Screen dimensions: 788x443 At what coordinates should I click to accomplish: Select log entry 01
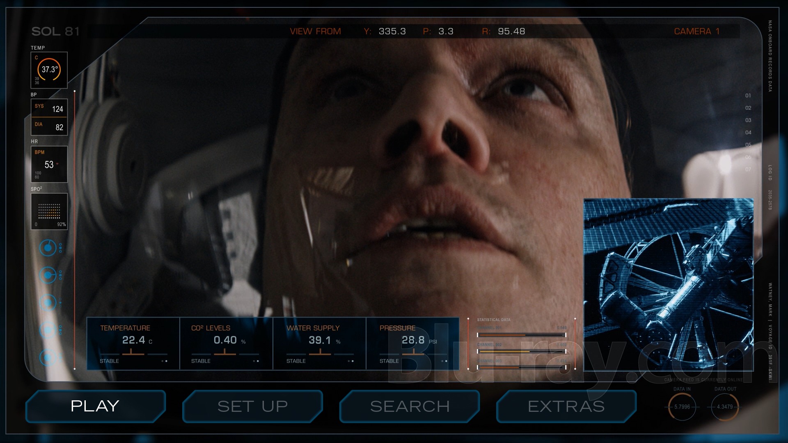(x=748, y=96)
